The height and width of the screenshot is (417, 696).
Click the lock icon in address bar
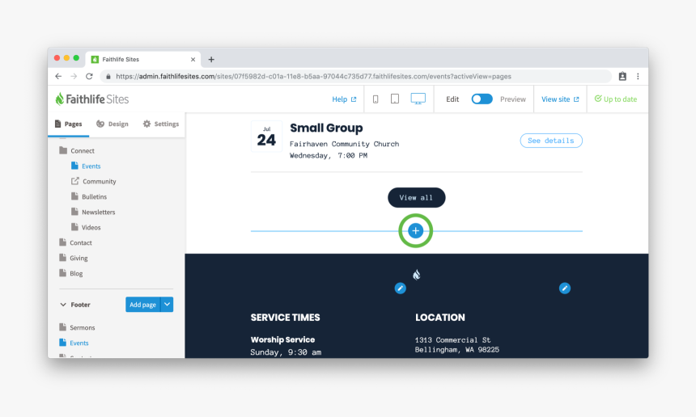tap(108, 77)
